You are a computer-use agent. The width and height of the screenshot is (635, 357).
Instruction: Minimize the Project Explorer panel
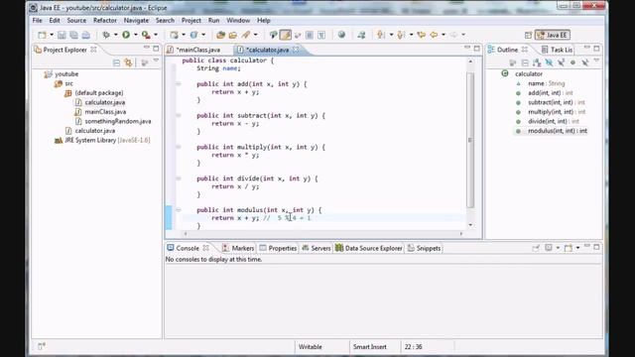(147, 49)
